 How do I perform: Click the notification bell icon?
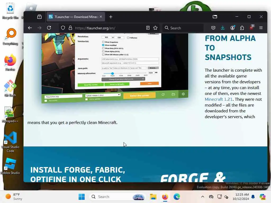pos(253,197)
